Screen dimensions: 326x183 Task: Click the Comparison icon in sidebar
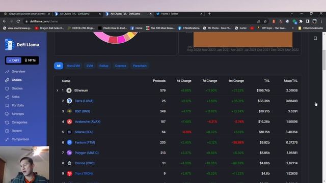[x=7, y=139]
